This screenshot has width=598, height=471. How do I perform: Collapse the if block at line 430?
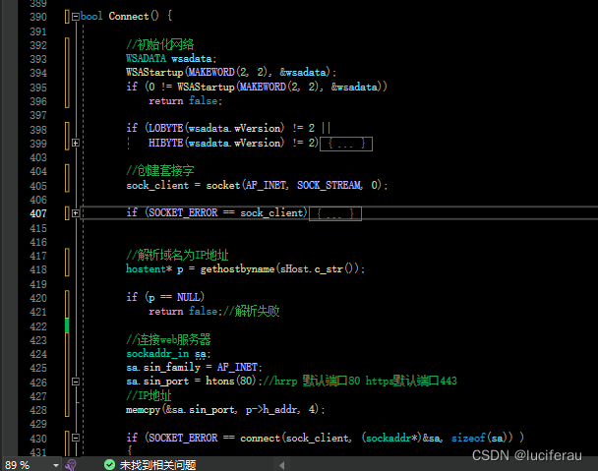(76, 438)
